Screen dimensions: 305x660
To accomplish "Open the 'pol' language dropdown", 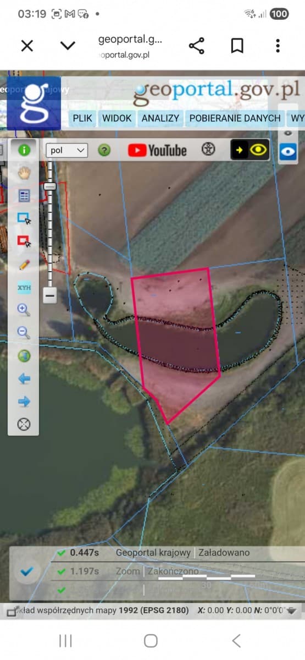I will (x=67, y=150).
